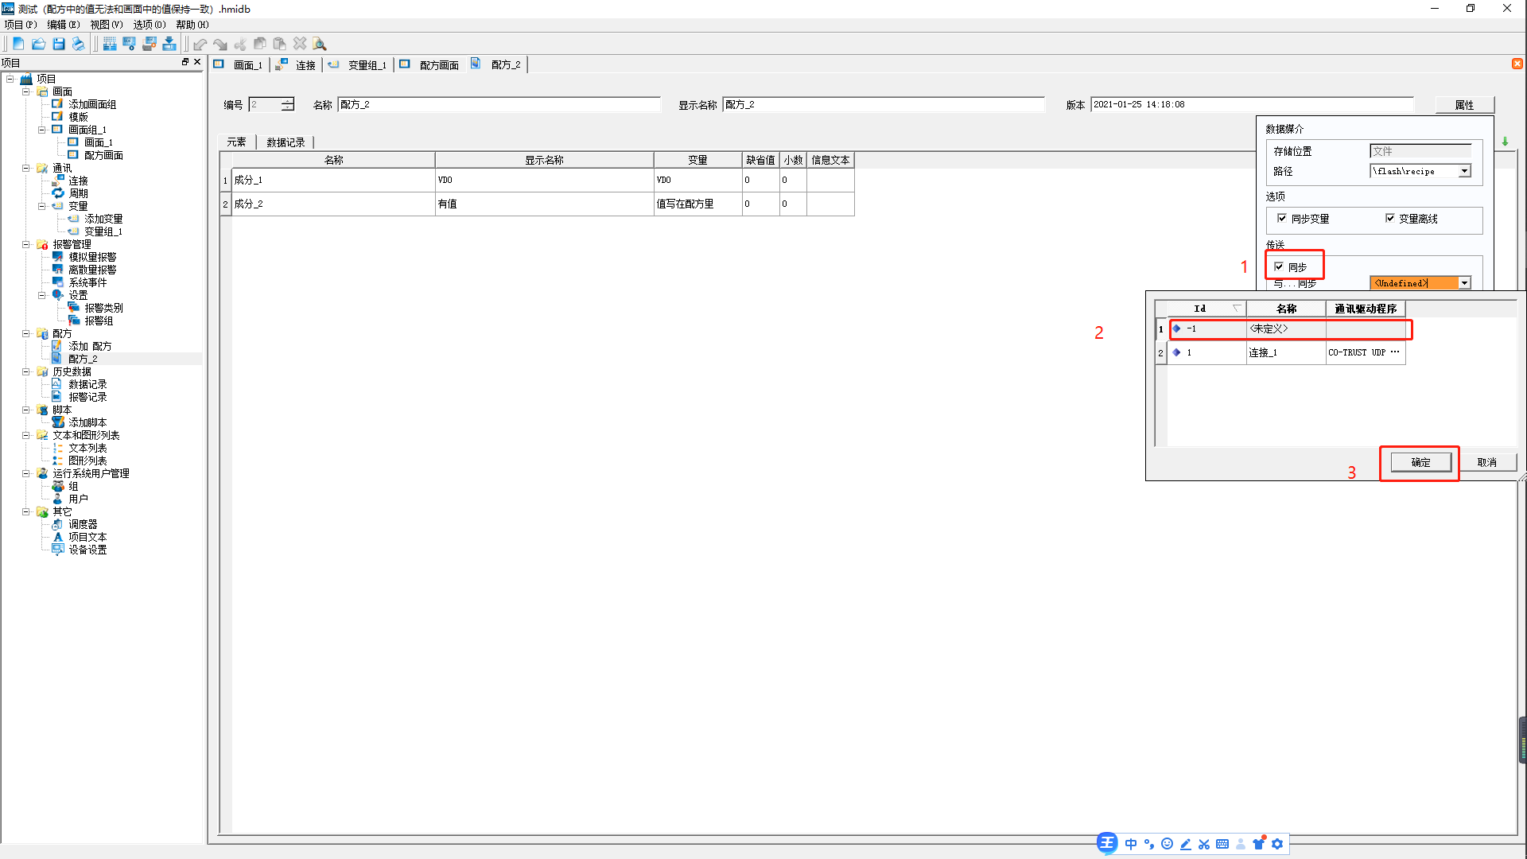Open the IME skin shirt icon

[x=1259, y=844]
